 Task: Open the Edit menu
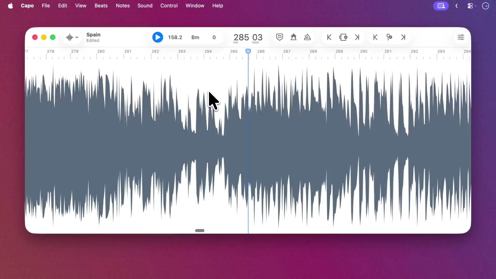coord(63,6)
